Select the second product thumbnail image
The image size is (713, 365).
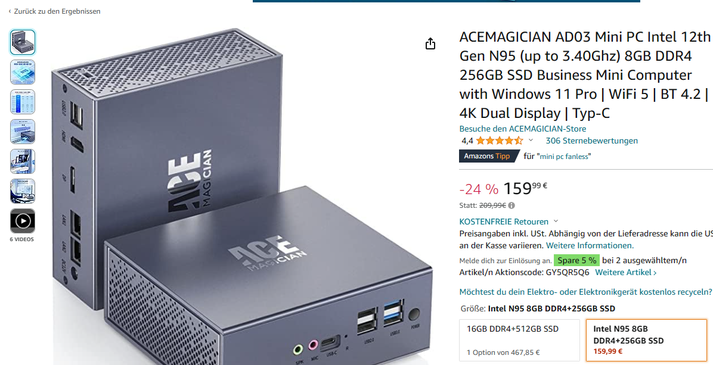point(23,72)
